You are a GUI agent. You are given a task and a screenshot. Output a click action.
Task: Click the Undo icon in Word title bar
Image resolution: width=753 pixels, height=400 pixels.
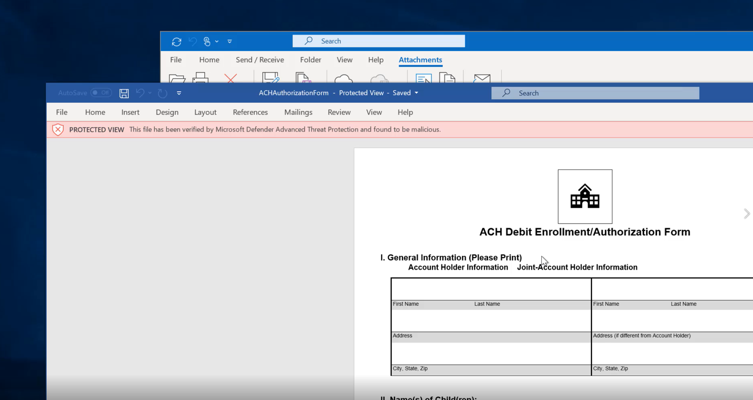140,93
